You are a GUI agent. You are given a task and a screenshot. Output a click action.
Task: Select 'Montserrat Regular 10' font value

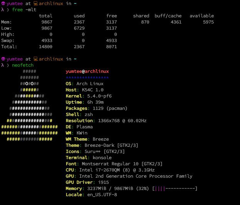pos(110,164)
